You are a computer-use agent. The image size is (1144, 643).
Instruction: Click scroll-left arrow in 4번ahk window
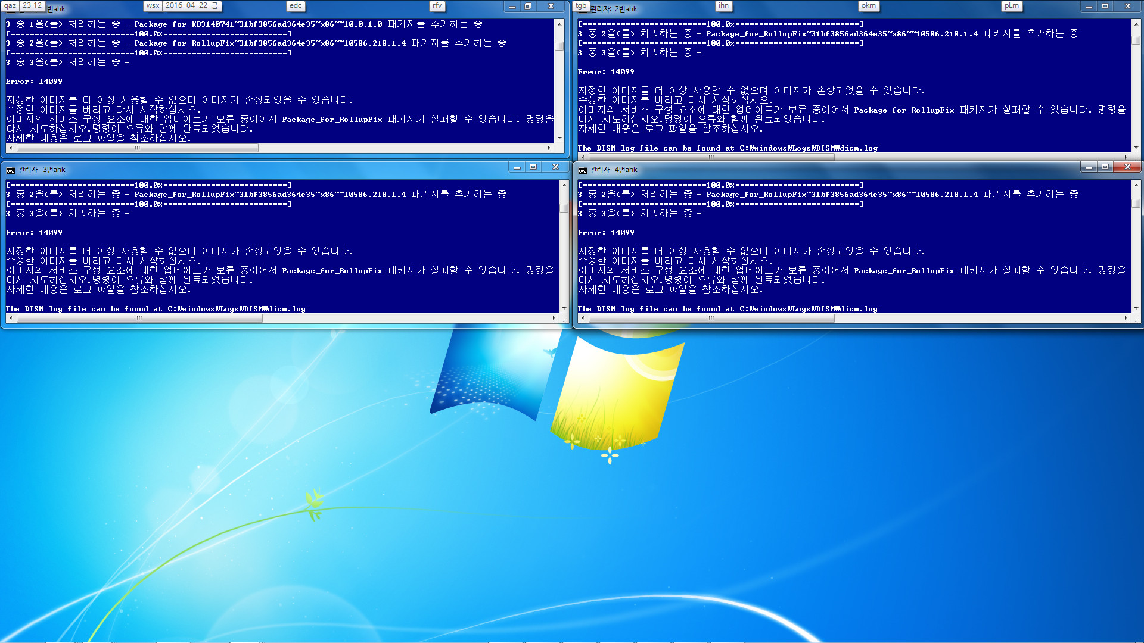point(583,319)
